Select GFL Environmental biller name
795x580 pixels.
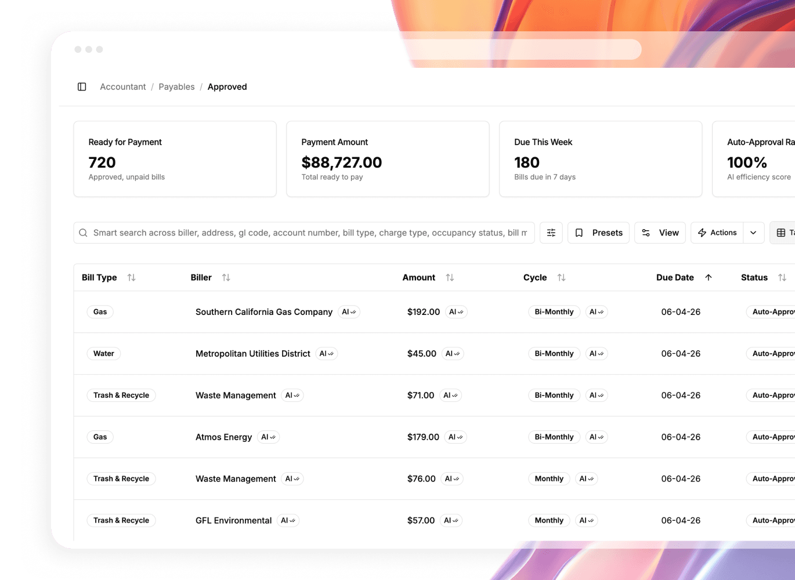(x=233, y=521)
